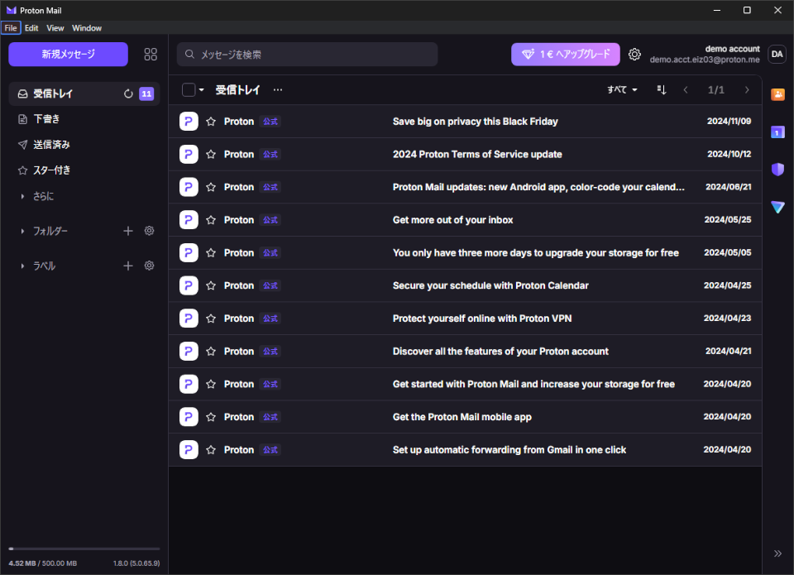Open the Window menu

tap(87, 28)
